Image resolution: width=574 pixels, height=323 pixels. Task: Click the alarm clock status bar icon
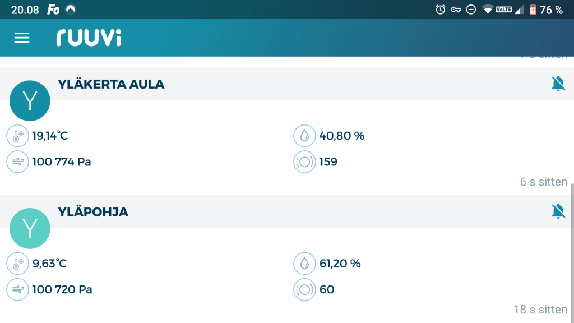point(440,10)
